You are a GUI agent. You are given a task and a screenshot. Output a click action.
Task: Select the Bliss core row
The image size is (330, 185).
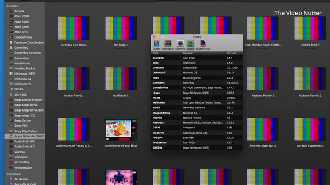(x=197, y=63)
